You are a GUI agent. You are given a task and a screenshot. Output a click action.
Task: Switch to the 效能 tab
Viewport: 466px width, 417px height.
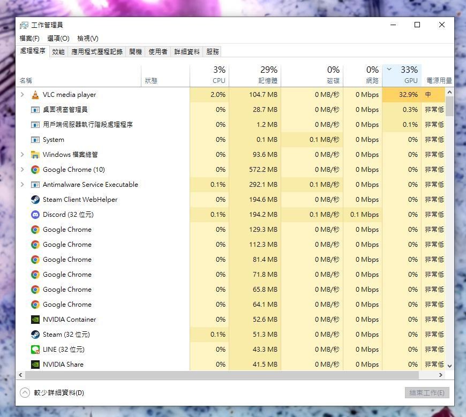(x=58, y=51)
